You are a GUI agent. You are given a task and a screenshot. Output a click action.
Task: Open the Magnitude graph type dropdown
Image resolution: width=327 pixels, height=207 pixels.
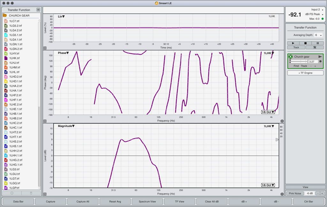66,126
